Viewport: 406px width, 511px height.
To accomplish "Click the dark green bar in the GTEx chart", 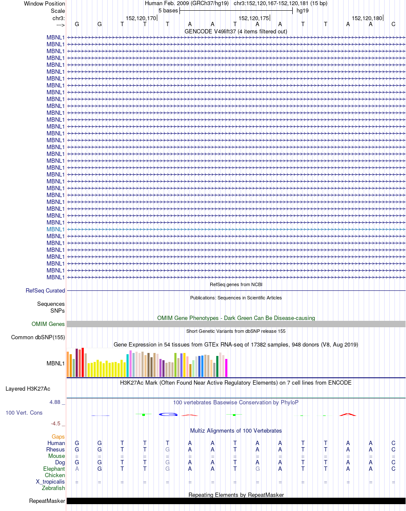I will tap(217, 367).
